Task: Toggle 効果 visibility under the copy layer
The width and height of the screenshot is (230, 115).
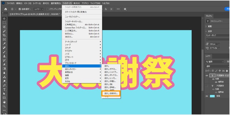Action: tap(213, 79)
